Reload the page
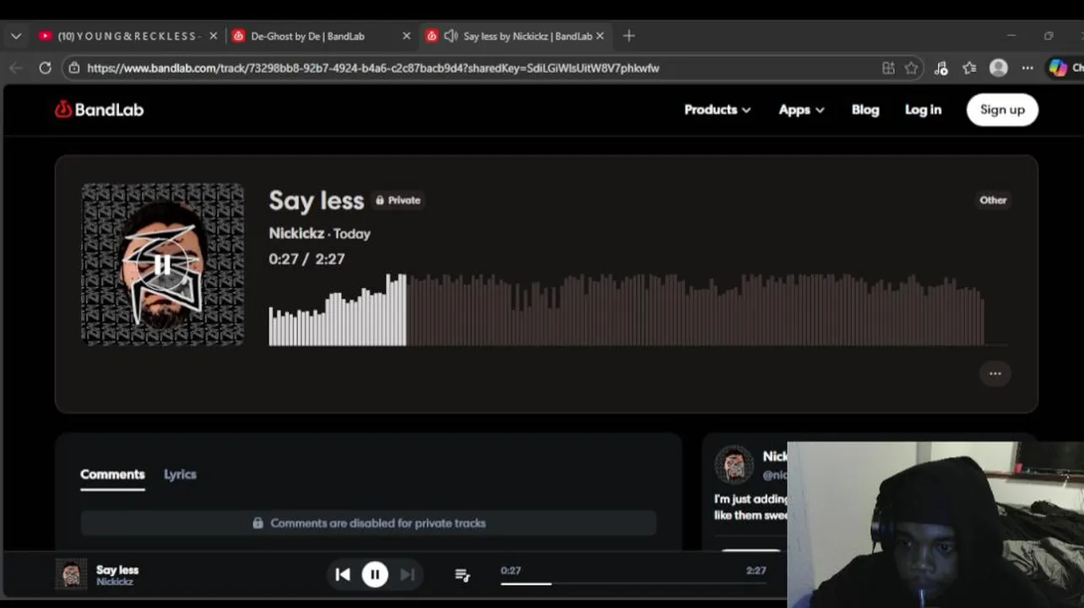Viewport: 1084px width, 608px height. coord(46,68)
